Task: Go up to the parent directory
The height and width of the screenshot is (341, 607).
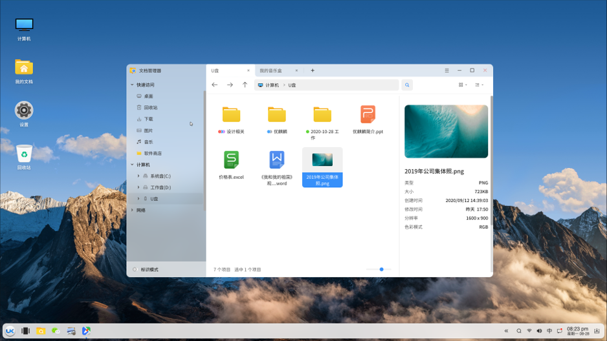Action: [245, 85]
